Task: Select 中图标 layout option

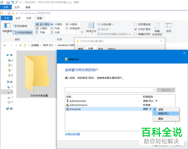Action: click(72, 24)
